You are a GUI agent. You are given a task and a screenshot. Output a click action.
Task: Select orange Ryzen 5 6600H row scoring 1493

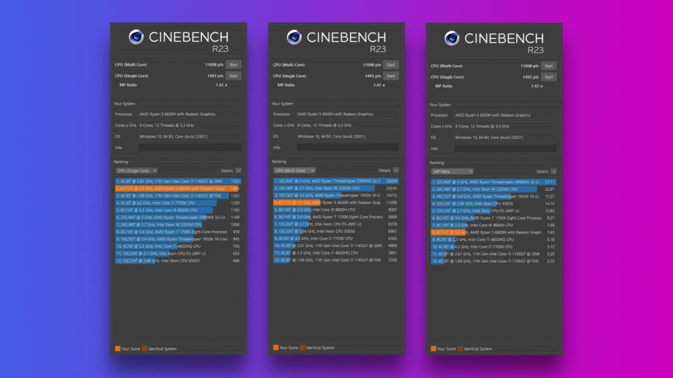pos(178,189)
